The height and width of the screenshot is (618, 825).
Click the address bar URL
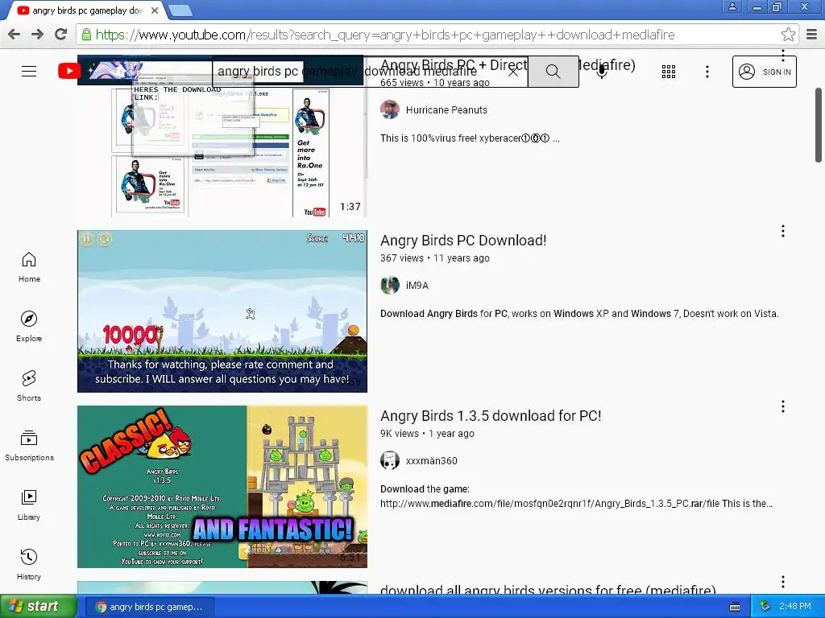[384, 35]
